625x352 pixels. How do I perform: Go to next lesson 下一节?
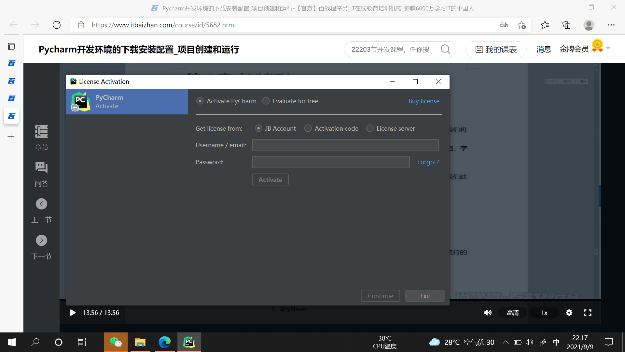(41, 247)
